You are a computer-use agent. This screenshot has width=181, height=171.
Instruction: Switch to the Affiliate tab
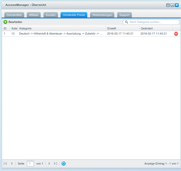point(34,15)
